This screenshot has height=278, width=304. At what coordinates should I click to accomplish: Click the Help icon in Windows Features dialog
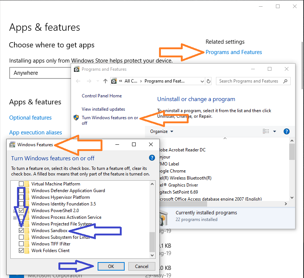(152, 157)
